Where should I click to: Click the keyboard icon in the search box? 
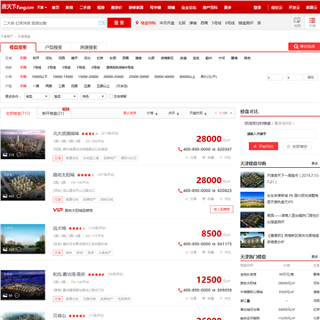click(101, 23)
